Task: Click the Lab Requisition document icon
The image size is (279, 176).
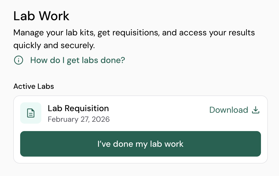Action: click(x=31, y=113)
